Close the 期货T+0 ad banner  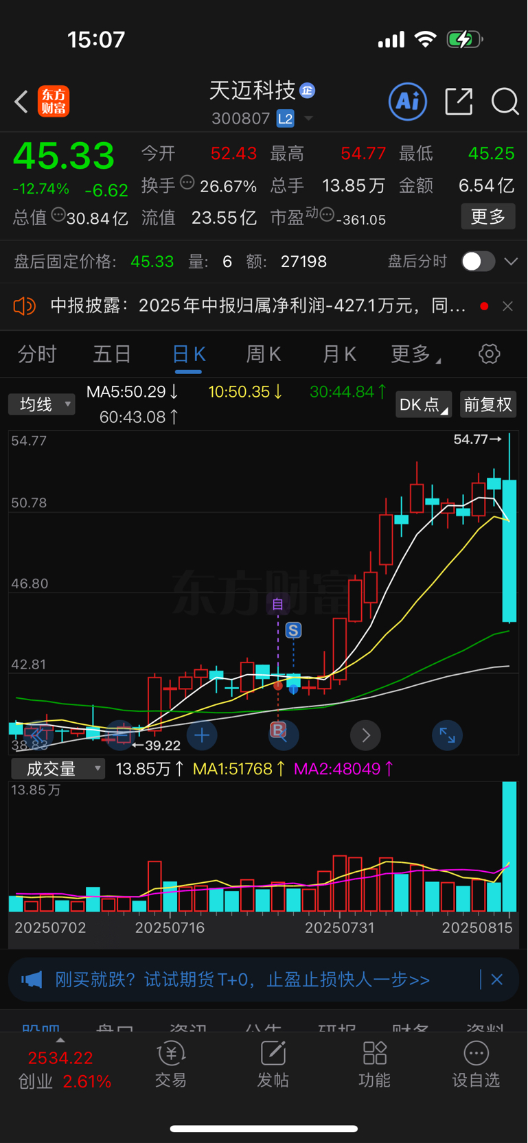(x=497, y=980)
